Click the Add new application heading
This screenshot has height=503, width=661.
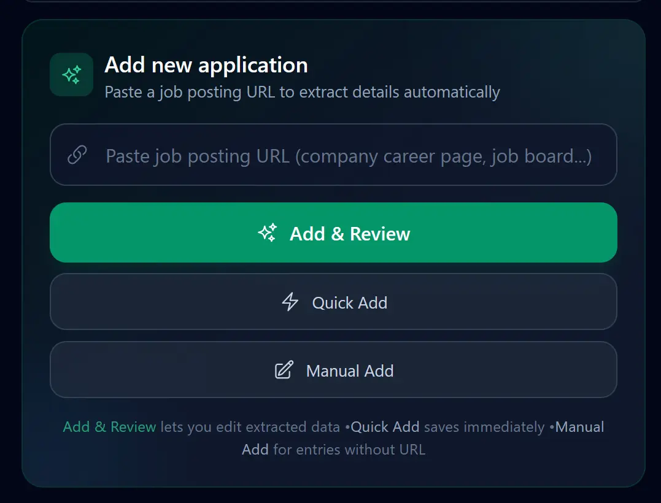tap(206, 64)
